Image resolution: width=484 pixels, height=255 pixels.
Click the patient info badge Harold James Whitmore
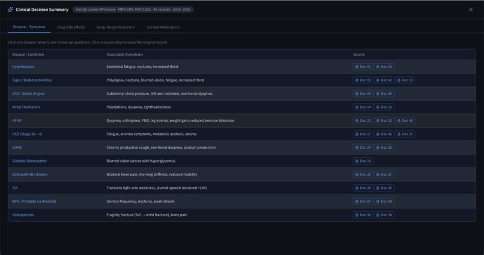(x=133, y=10)
